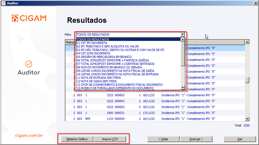Choose 10 LISTAR LIVROS INCORRETO NA NOTA FISCAL DE ENTRADA

click(129, 74)
